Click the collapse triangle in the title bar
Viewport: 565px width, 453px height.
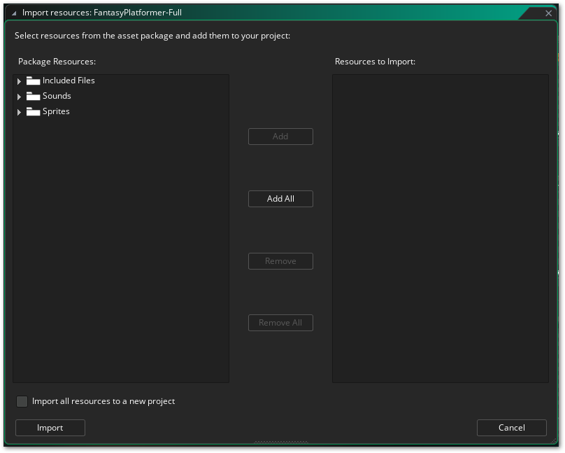tap(14, 13)
